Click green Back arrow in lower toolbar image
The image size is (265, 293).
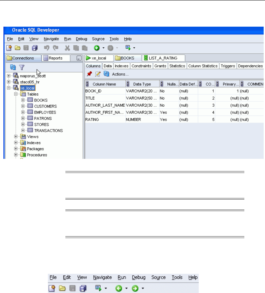tap(118, 288)
